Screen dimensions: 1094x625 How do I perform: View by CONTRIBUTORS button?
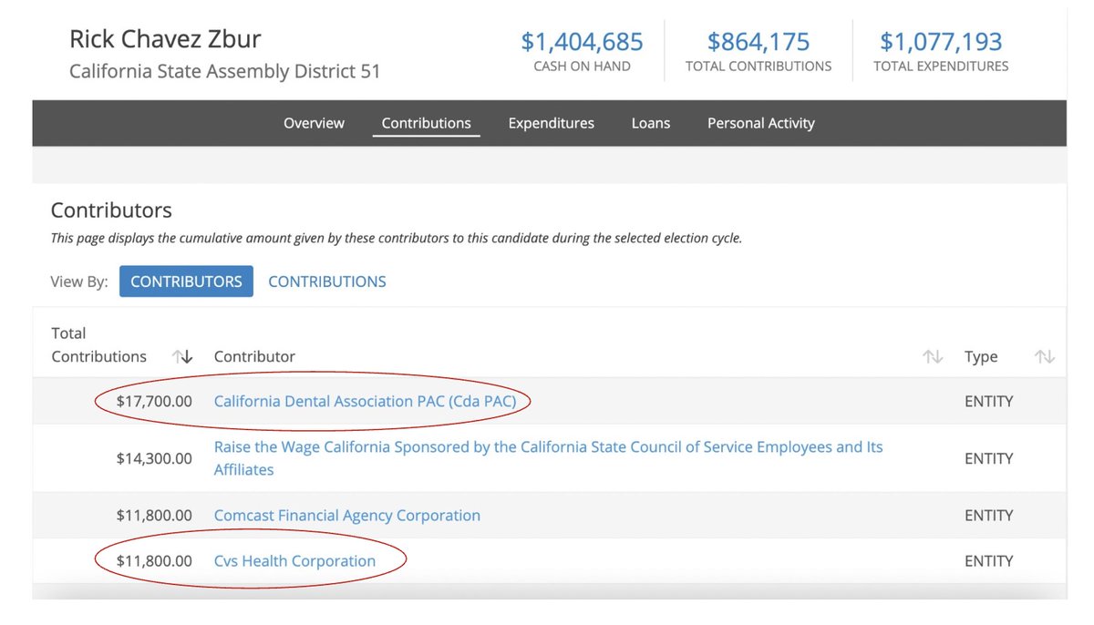tap(186, 282)
